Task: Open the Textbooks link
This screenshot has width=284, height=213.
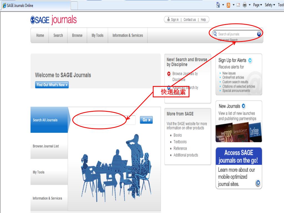Action: pos(180,142)
